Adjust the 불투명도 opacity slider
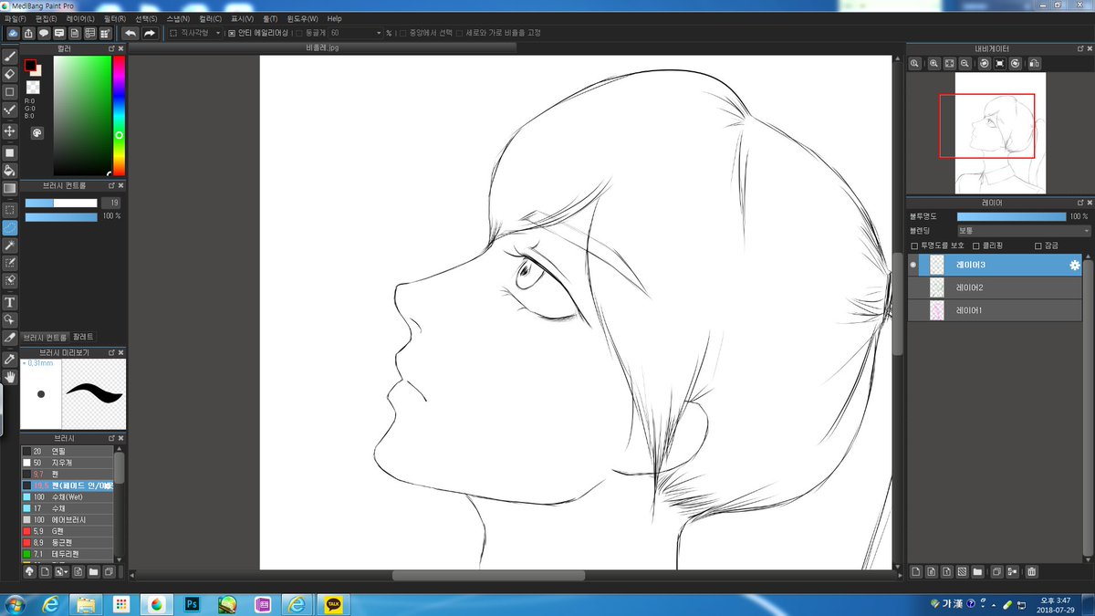 coord(1011,216)
